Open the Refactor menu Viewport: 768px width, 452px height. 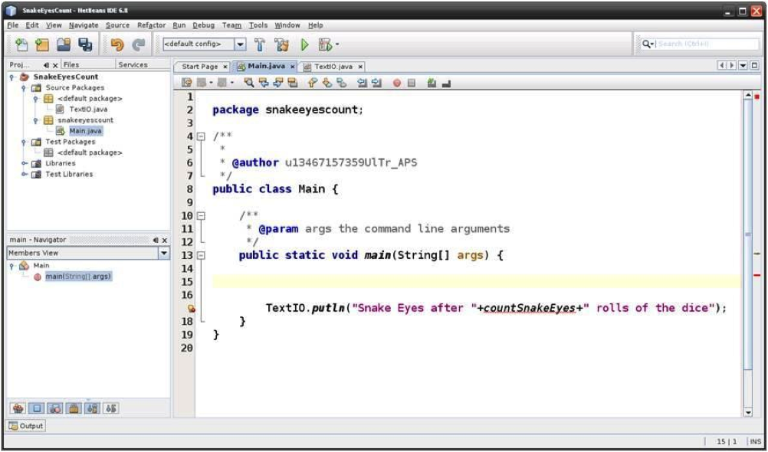point(151,25)
